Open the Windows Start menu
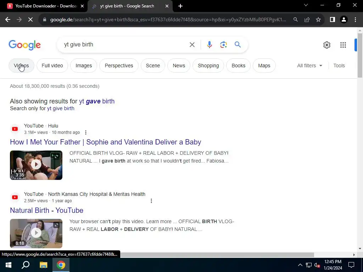The height and width of the screenshot is (272, 363). (x=9, y=265)
